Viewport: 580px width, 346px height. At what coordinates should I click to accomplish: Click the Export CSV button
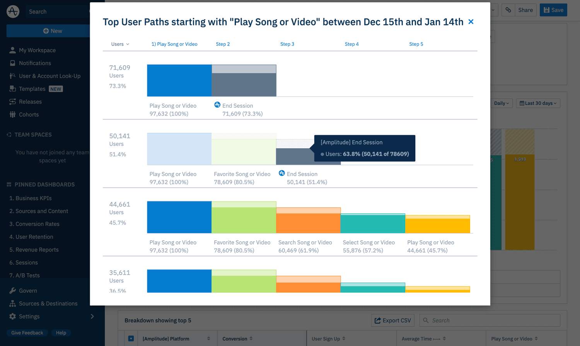tap(393, 321)
